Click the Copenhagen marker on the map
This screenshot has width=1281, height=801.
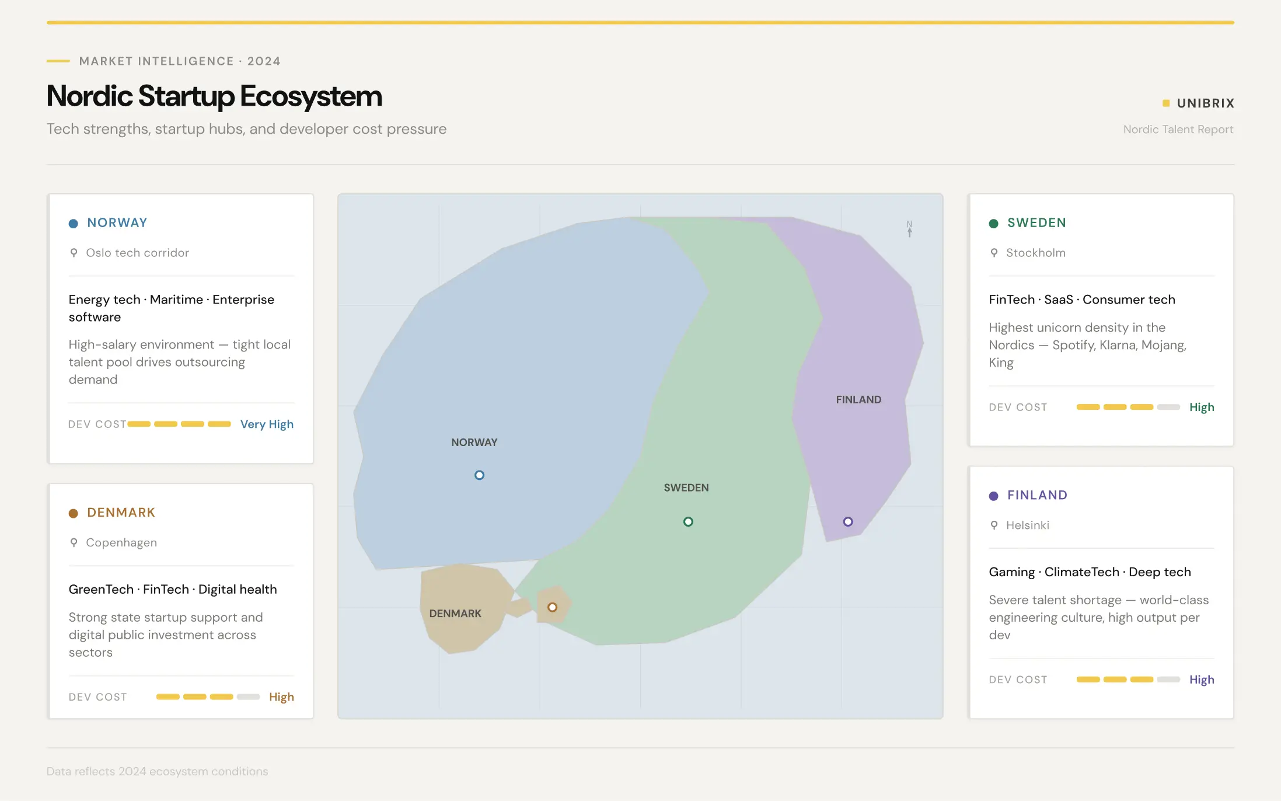552,607
